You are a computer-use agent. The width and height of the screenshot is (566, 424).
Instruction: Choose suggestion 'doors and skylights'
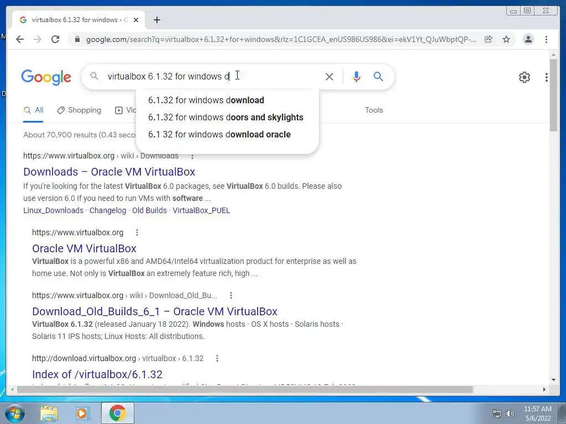226,117
